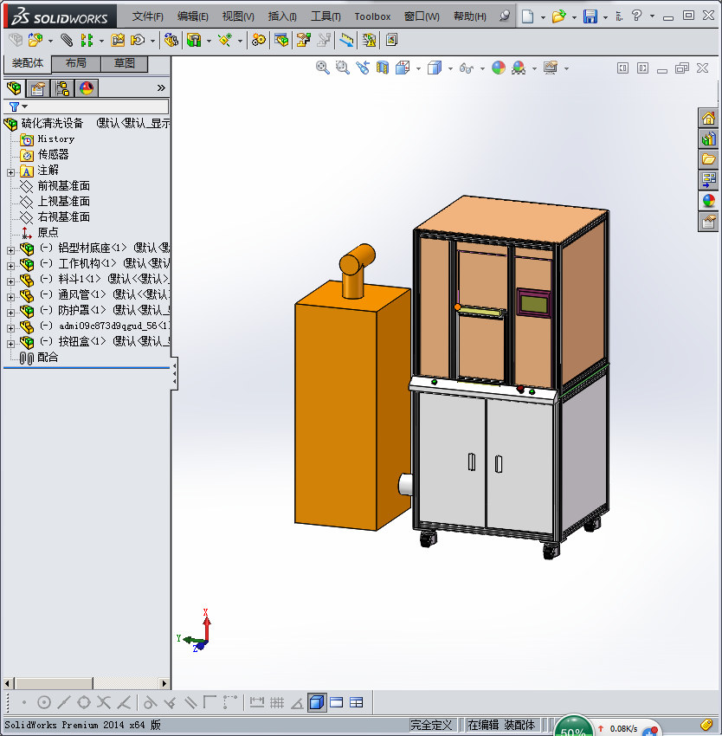
Task: Open Custom Properties icon in task pane
Action: tap(708, 222)
